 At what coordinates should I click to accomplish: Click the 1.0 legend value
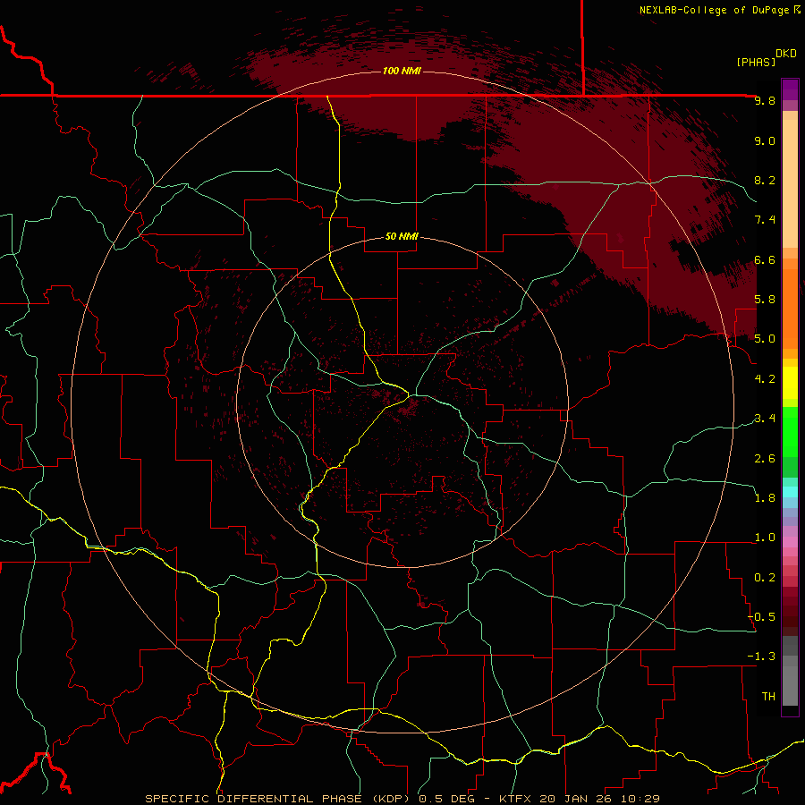(x=765, y=538)
